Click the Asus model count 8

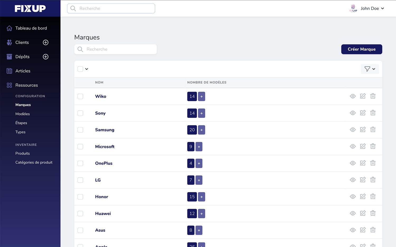191,230
